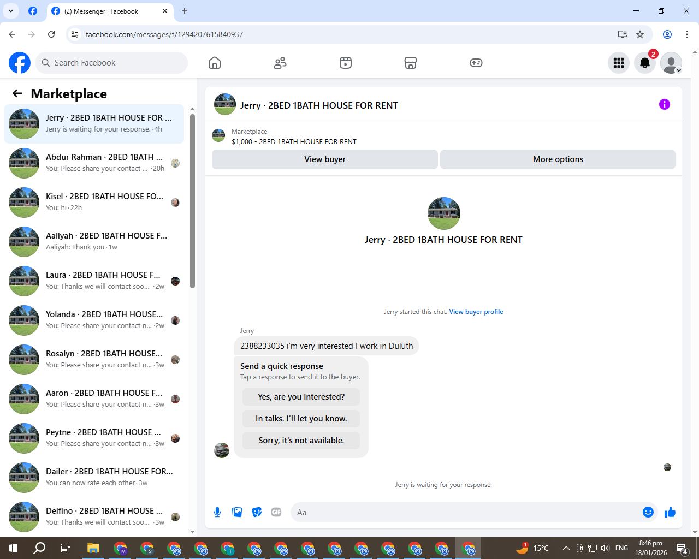Open the Abdur Rahman conversation

click(x=94, y=163)
